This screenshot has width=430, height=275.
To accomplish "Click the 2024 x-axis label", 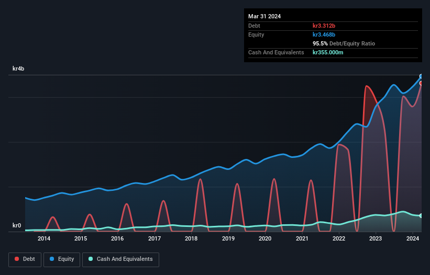I will click(x=412, y=238).
